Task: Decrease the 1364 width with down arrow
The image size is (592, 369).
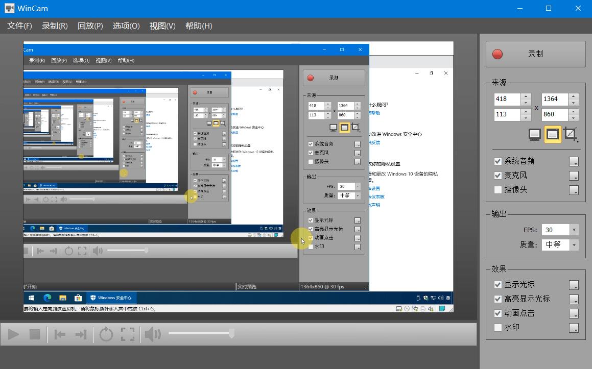Action: 574,102
